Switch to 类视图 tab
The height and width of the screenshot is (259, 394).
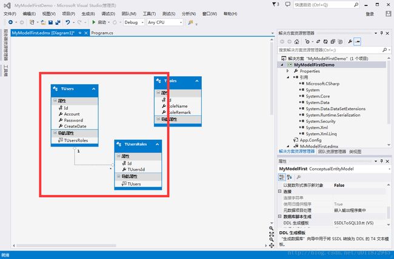point(355,151)
